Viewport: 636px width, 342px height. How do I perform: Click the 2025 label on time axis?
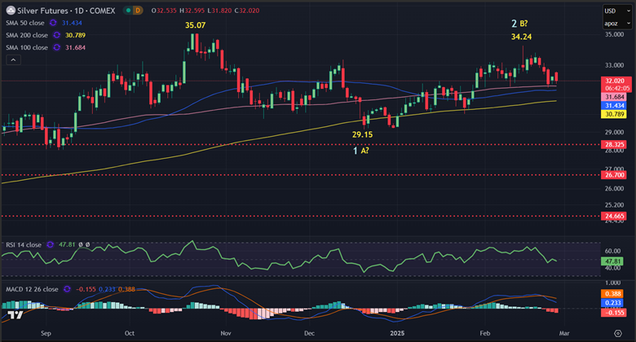pos(397,333)
